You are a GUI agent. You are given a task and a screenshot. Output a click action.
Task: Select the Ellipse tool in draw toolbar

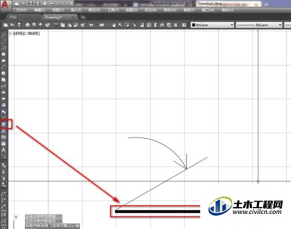click(x=3, y=92)
